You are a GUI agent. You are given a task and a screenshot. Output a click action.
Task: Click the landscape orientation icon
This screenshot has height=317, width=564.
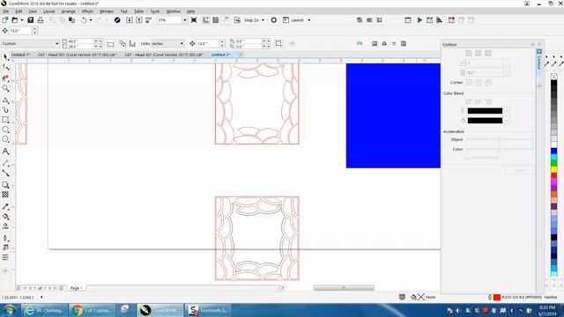[110, 44]
